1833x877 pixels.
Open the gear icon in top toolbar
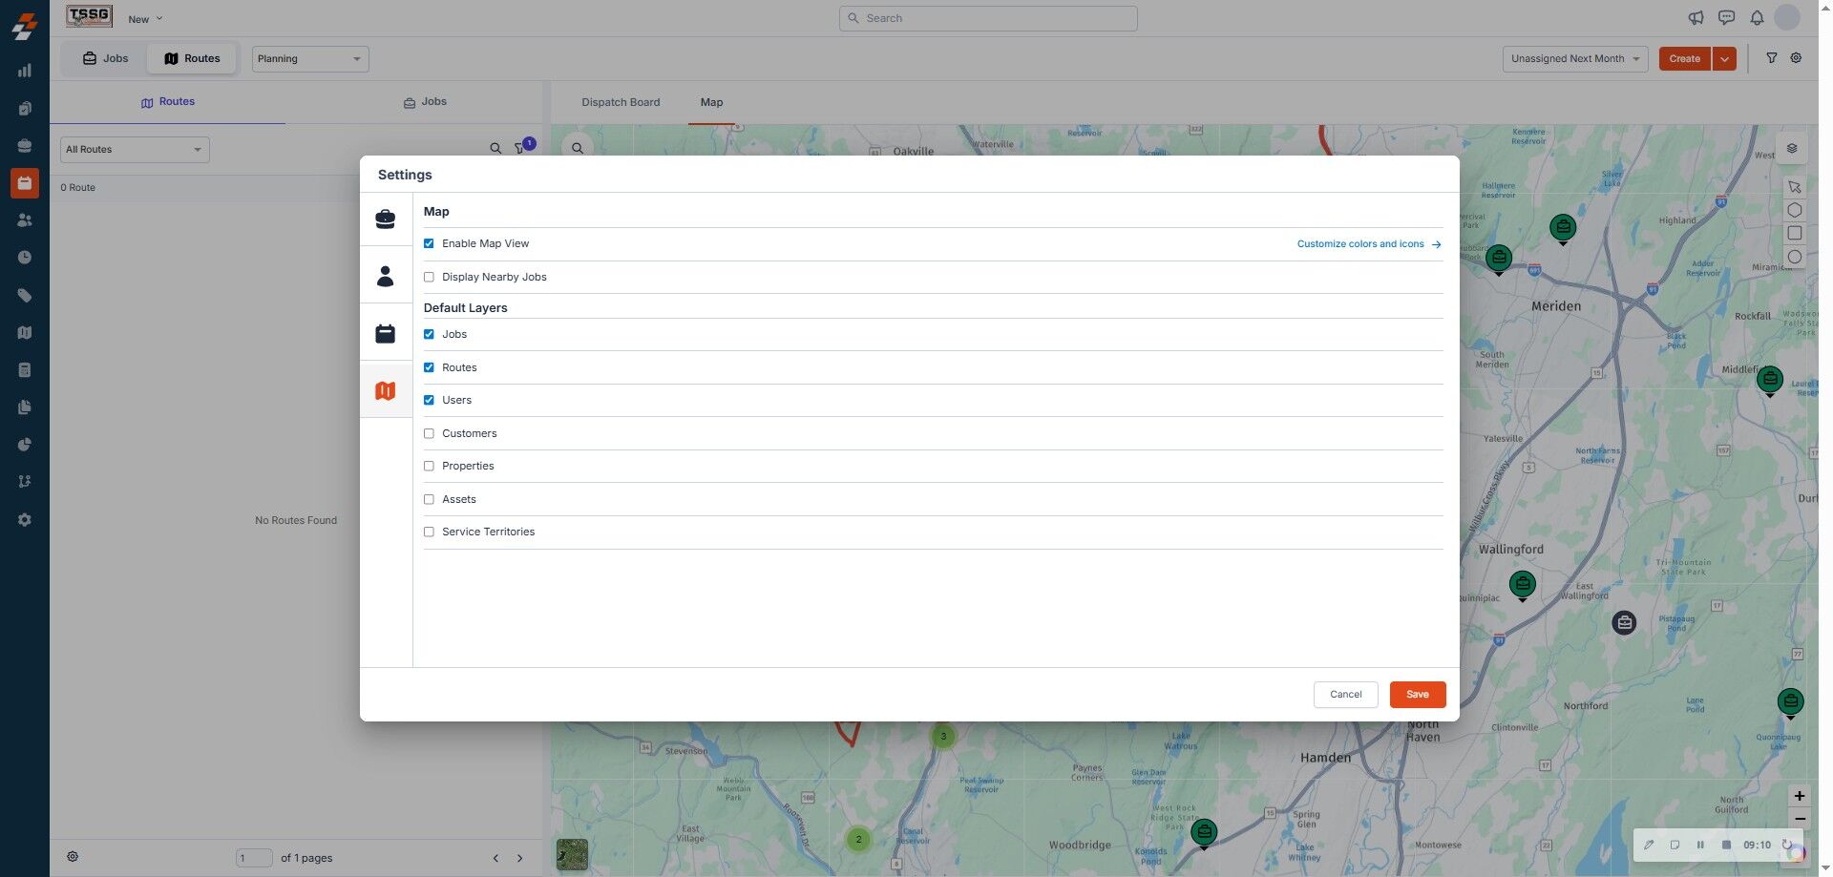(1796, 58)
